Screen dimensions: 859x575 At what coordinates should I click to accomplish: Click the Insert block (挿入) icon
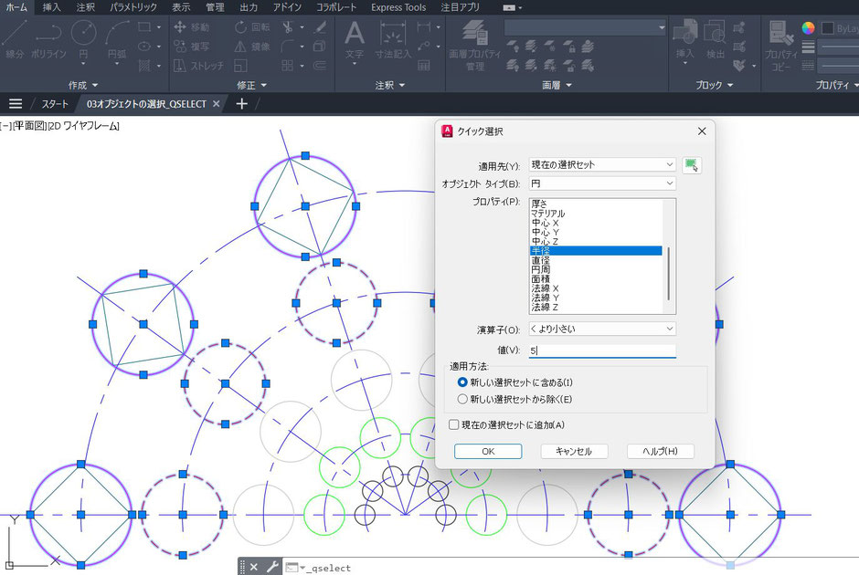684,39
